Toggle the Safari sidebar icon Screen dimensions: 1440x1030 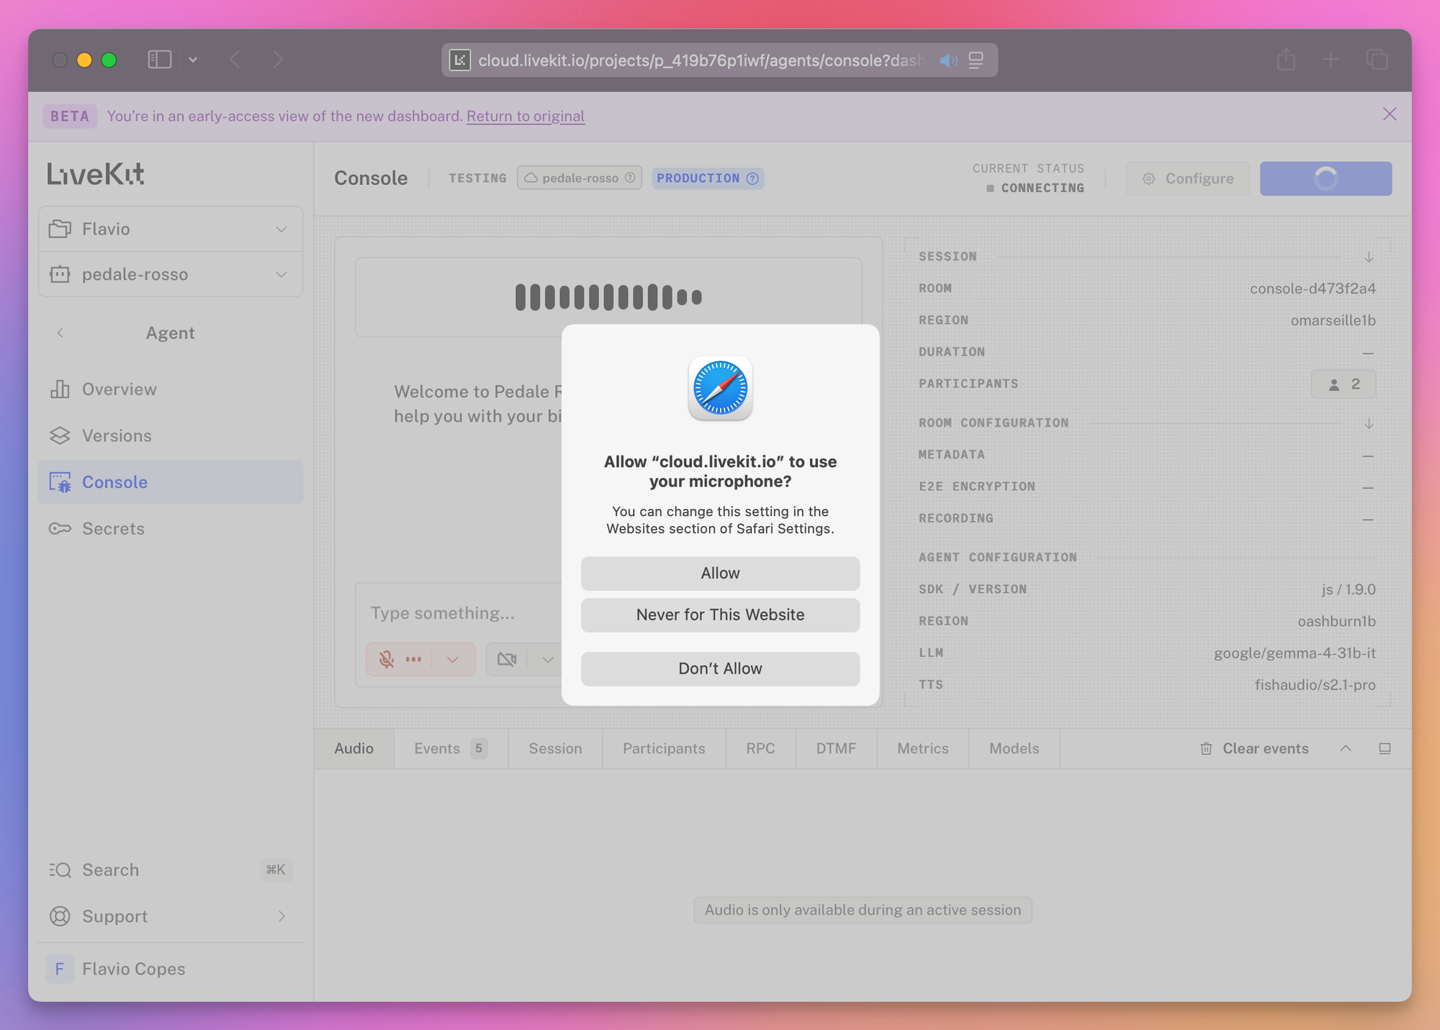pyautogui.click(x=159, y=60)
